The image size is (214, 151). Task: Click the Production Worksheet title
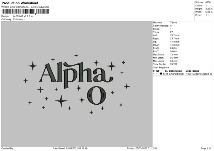click(20, 3)
